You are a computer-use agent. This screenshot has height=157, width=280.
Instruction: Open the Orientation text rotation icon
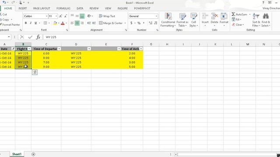point(89,16)
